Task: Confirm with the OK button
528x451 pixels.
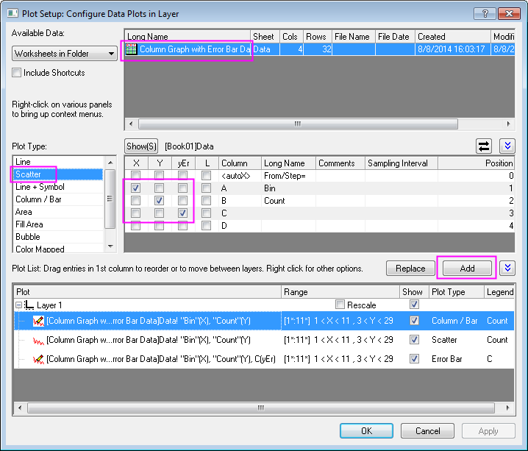Action: coord(366,431)
